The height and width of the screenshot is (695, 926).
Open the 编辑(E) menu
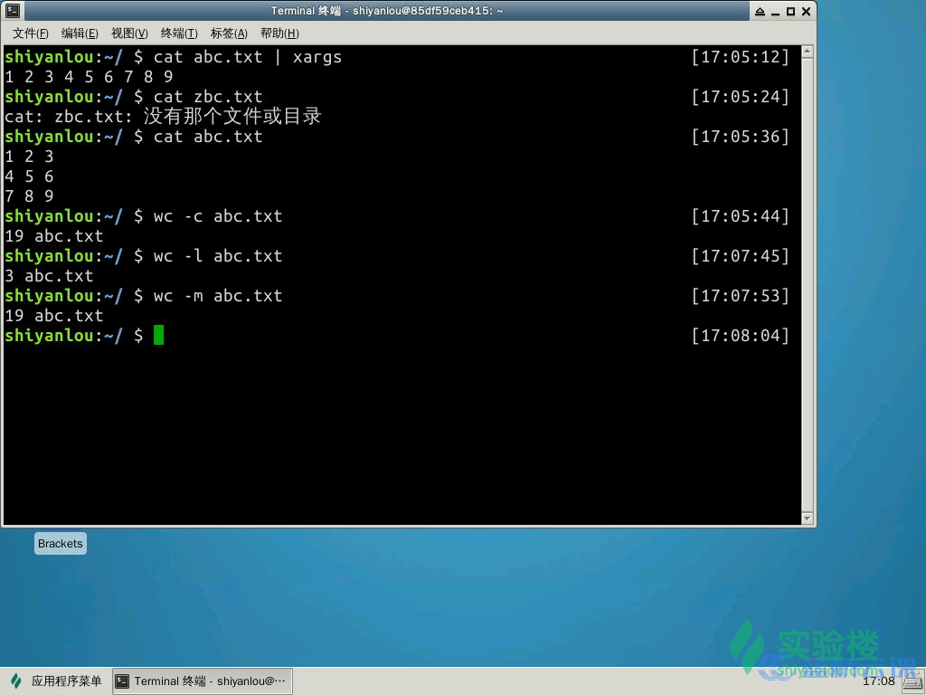(80, 33)
